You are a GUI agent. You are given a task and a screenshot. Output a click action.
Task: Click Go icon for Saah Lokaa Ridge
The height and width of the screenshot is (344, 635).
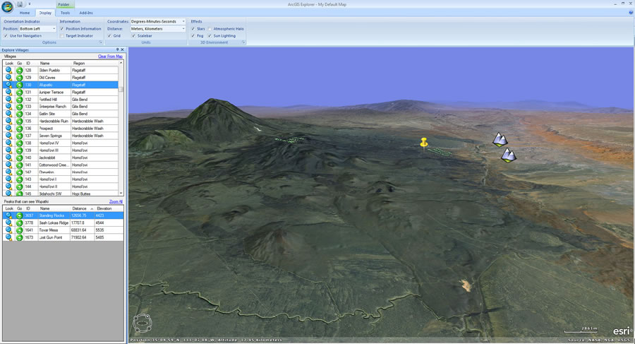[20, 223]
